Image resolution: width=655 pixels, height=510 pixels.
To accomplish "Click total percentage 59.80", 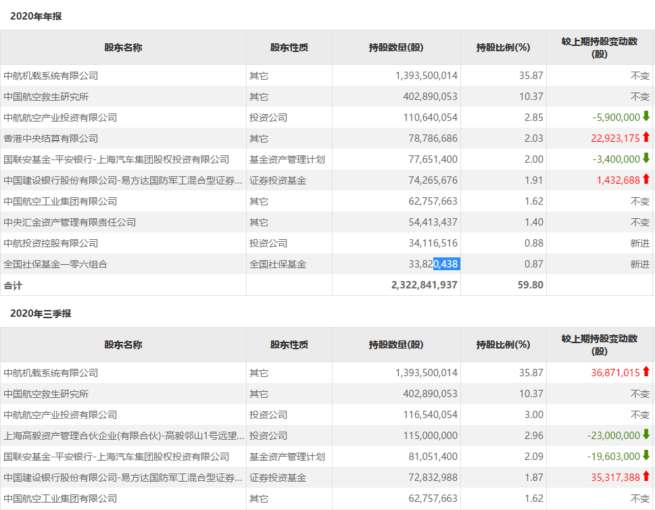I will pos(531,285).
